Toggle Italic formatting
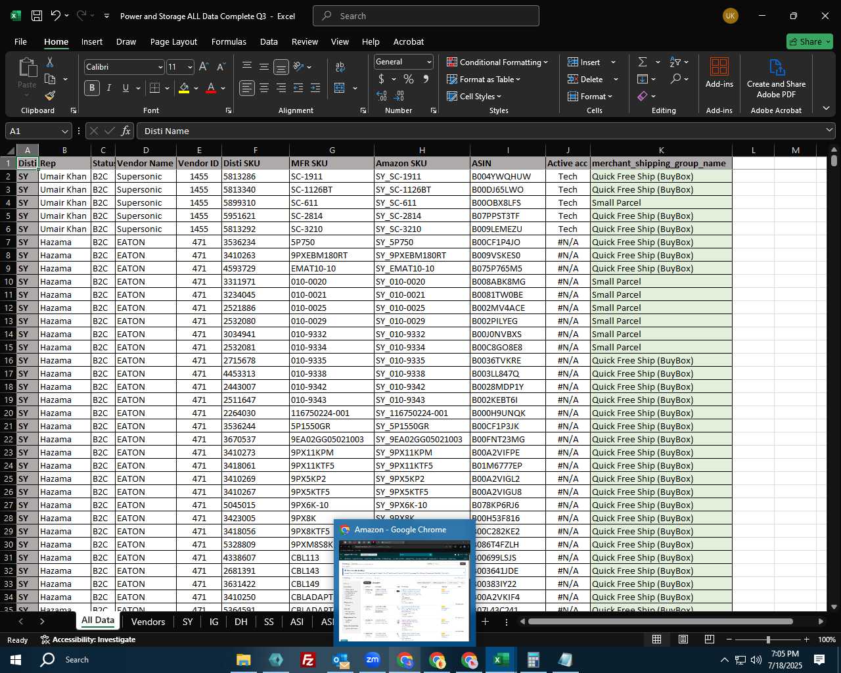This screenshot has height=673, width=841. [x=109, y=87]
